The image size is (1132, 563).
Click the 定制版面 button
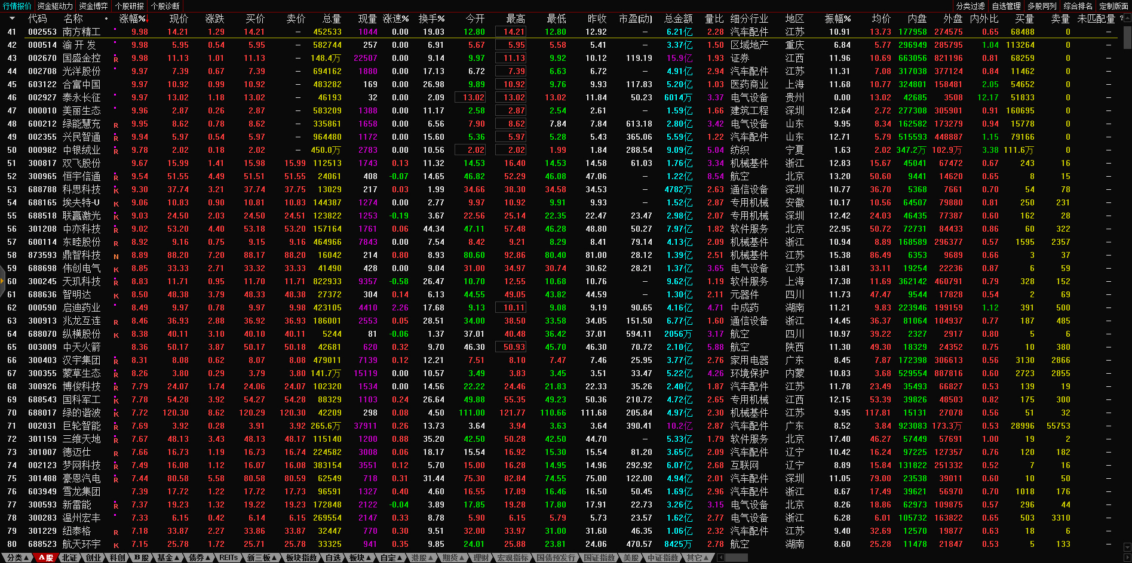pos(1113,6)
